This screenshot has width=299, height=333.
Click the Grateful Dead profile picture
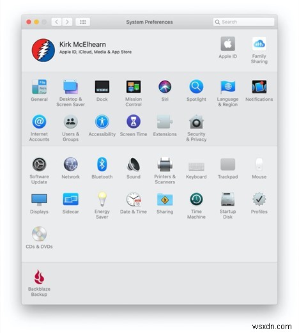(x=43, y=50)
